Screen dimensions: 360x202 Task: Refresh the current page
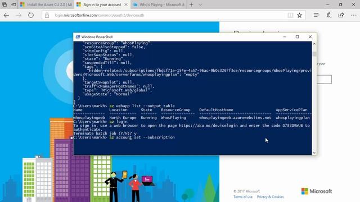pos(31,15)
